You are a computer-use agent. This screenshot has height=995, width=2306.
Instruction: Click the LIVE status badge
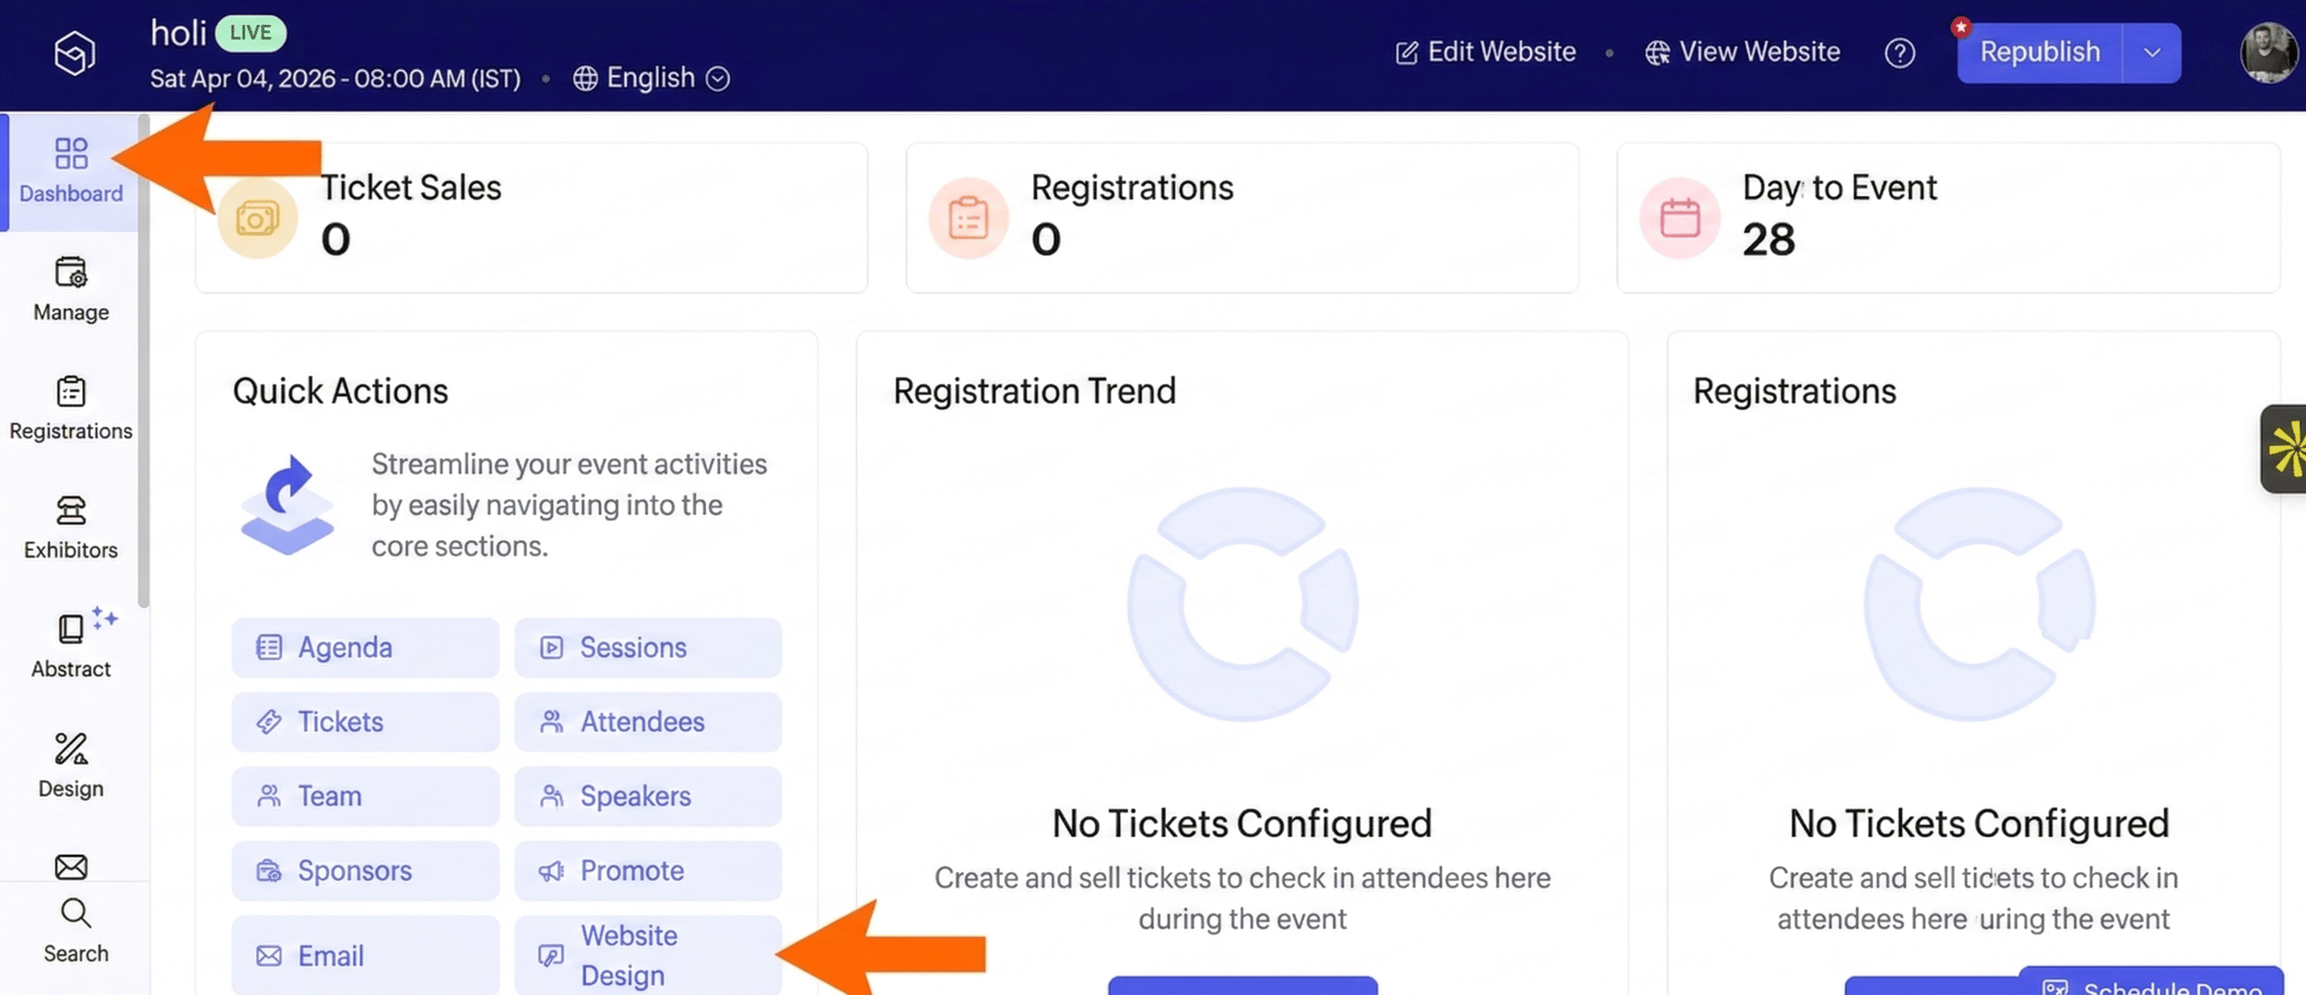click(251, 31)
